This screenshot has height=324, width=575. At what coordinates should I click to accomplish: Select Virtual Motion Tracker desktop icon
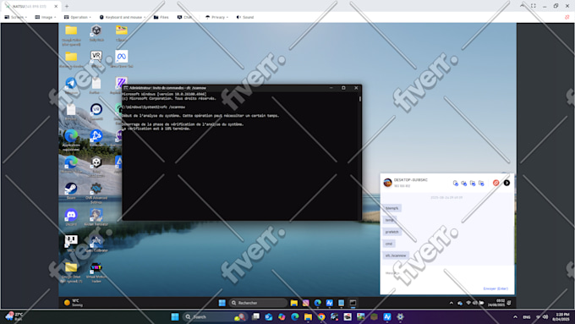[x=96, y=272]
